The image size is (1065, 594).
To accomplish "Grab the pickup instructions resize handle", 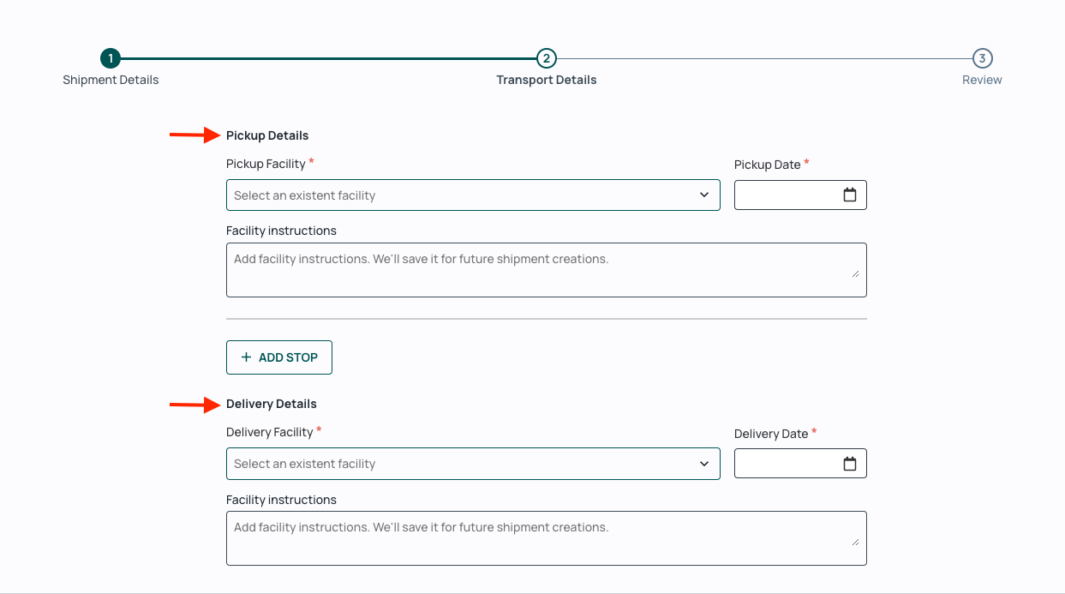I will [x=855, y=274].
